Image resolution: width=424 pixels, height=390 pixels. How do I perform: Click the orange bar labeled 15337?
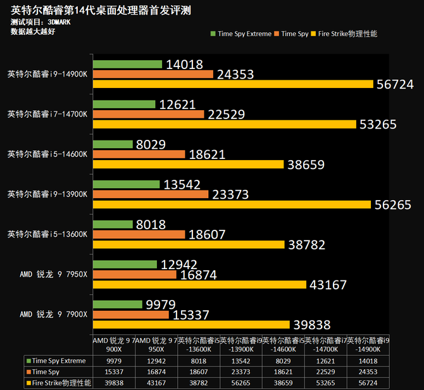point(131,315)
